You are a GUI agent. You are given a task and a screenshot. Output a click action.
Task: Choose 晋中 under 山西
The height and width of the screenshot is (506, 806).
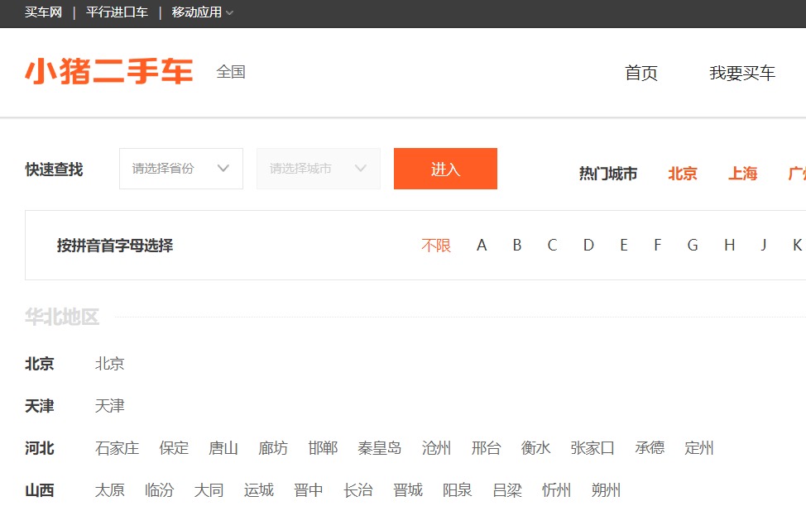pos(309,490)
